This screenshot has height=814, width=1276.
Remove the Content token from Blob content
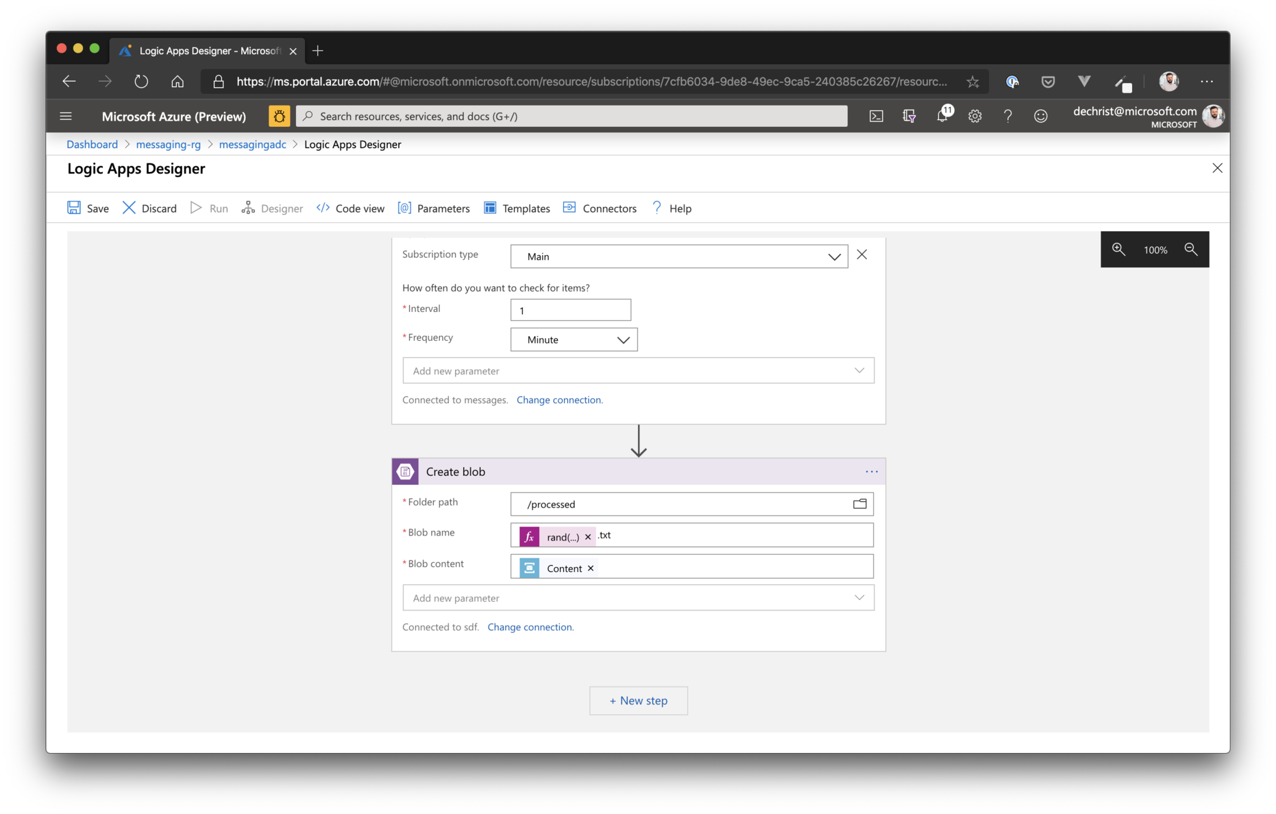591,568
